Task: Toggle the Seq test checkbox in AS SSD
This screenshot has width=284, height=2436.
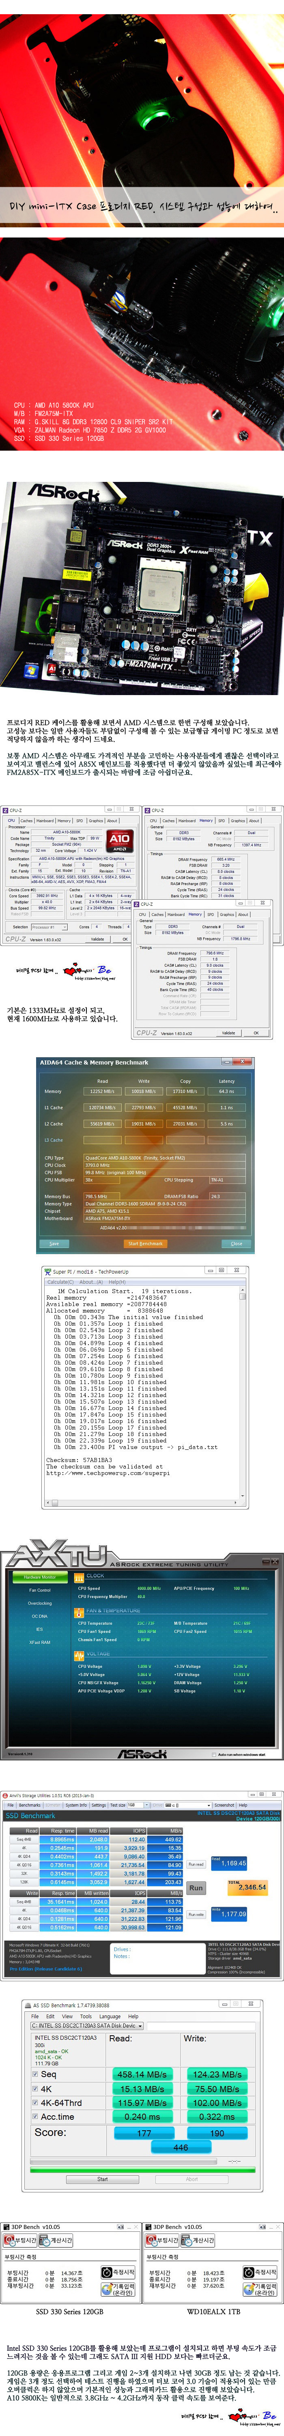Action: tap(34, 2075)
